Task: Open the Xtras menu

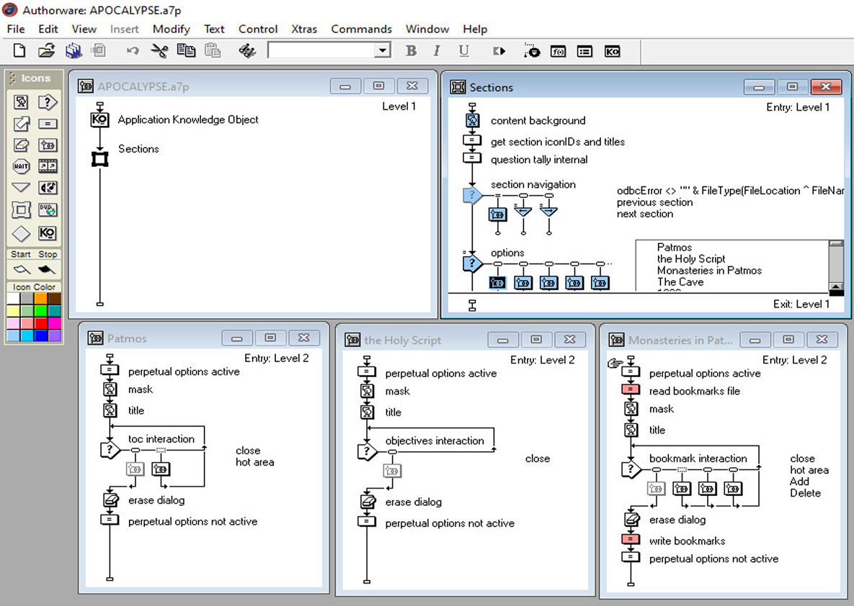Action: coord(304,29)
